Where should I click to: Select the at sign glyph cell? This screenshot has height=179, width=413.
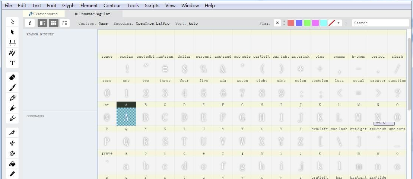coord(107,114)
